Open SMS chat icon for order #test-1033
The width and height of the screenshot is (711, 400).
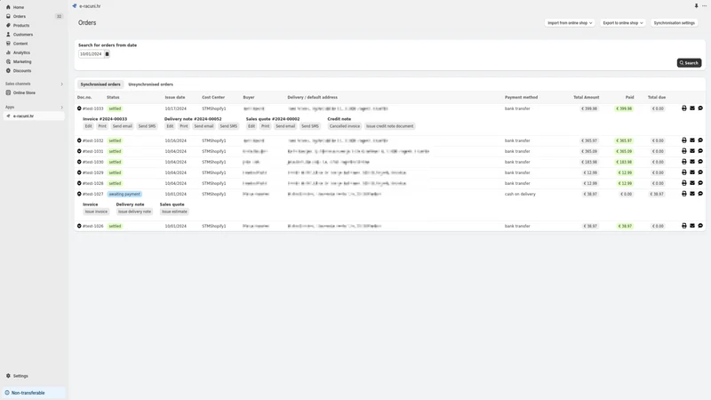pos(700,108)
